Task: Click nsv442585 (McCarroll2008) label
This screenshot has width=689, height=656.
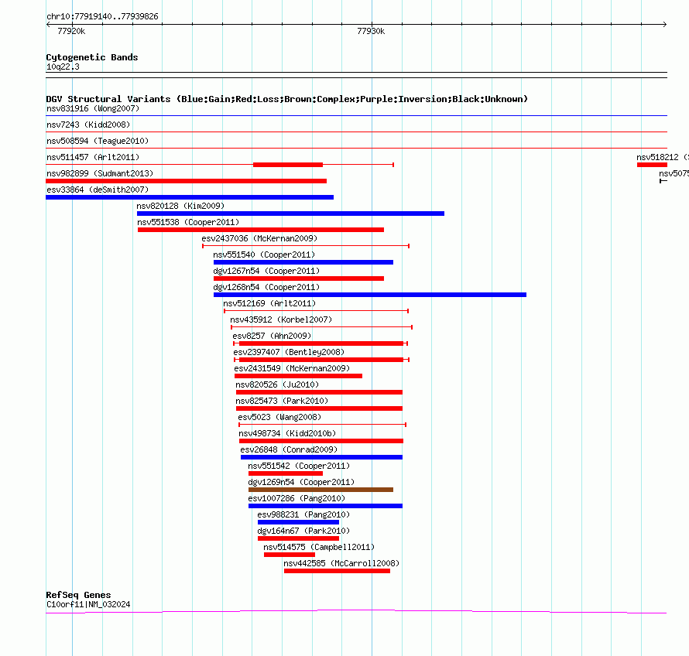Action: click(341, 563)
